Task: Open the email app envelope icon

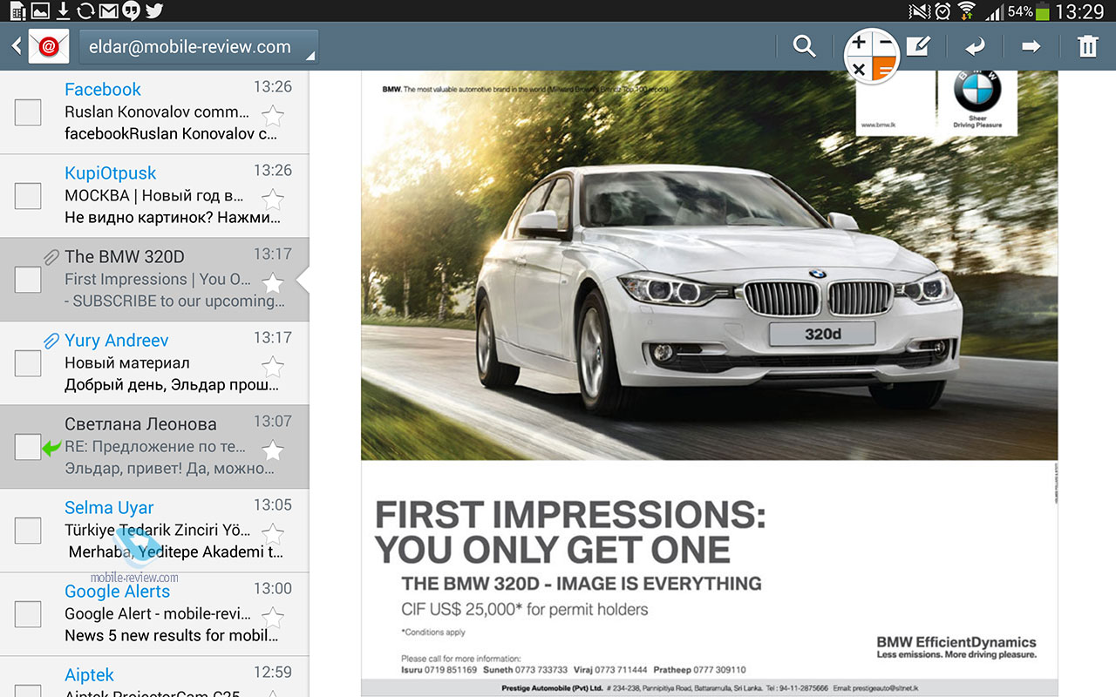Action: point(49,46)
